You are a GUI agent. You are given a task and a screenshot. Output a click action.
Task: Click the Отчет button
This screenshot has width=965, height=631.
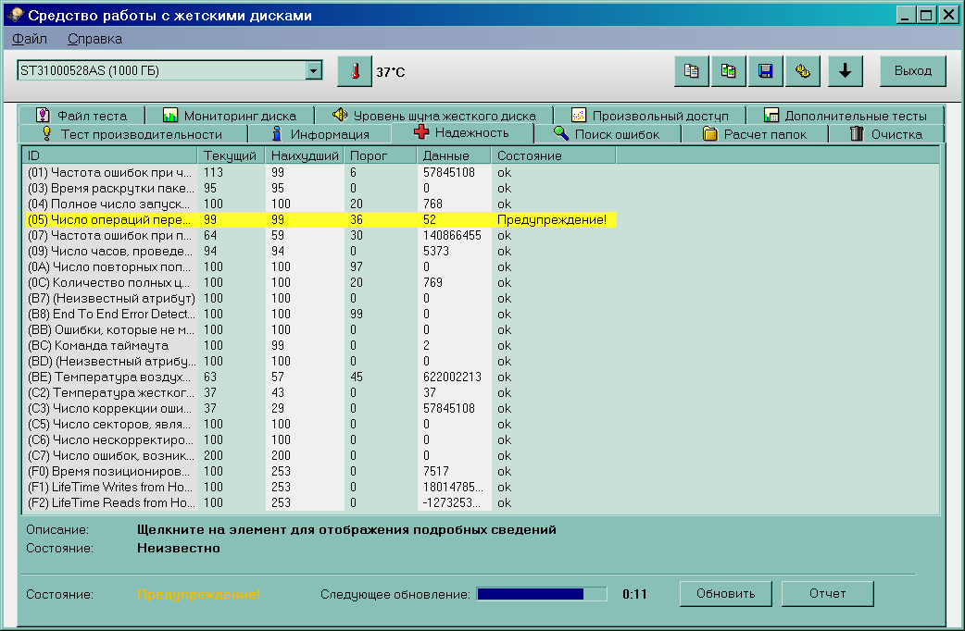(827, 593)
